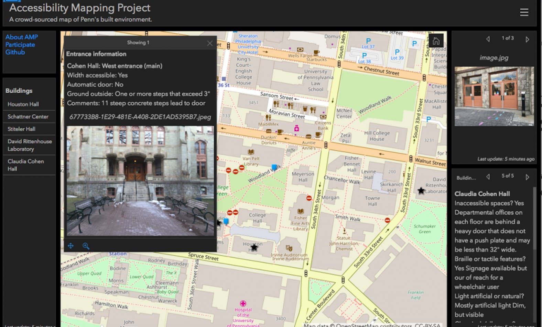
Task: Click the John Harrison statue icon
Action: pos(344,231)
